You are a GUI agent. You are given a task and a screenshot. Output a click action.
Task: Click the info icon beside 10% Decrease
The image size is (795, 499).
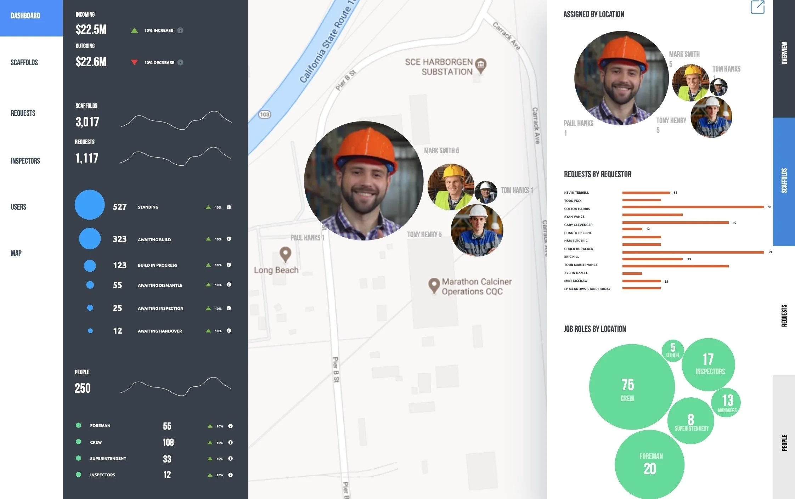[x=180, y=63]
